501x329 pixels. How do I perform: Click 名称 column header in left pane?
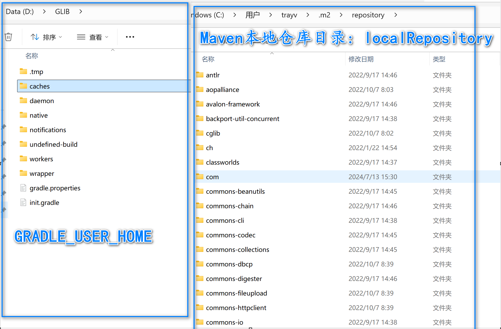[32, 56]
